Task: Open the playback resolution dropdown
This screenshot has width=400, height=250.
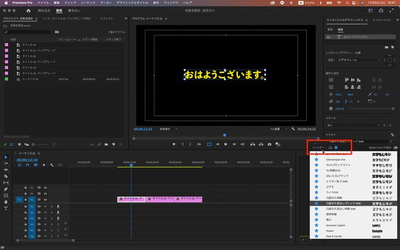Action: coord(279,129)
